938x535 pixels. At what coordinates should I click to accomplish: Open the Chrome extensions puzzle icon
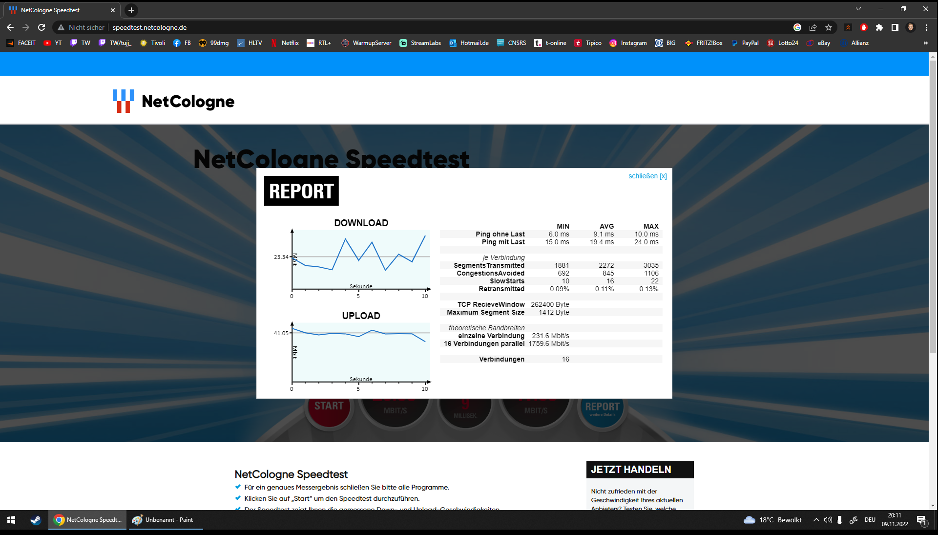coord(879,27)
